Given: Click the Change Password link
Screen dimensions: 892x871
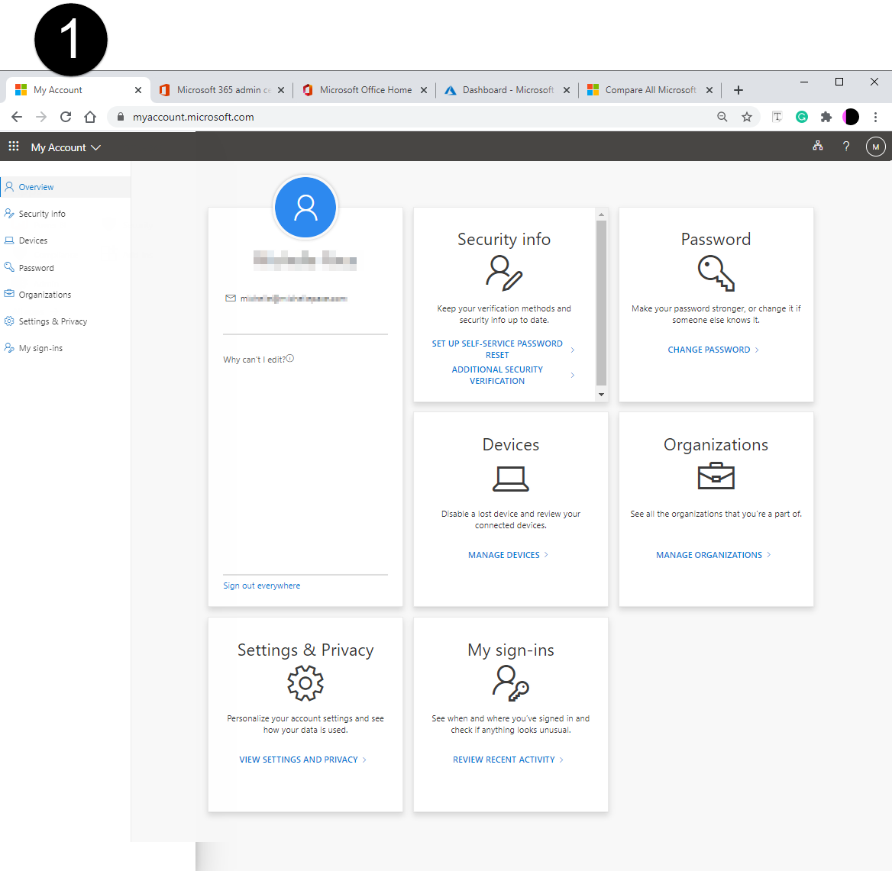Looking at the screenshot, I should click(x=709, y=349).
